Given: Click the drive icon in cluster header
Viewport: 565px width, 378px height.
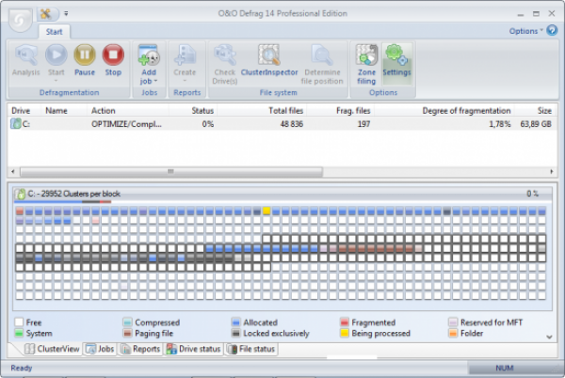Looking at the screenshot, I should click(x=20, y=194).
